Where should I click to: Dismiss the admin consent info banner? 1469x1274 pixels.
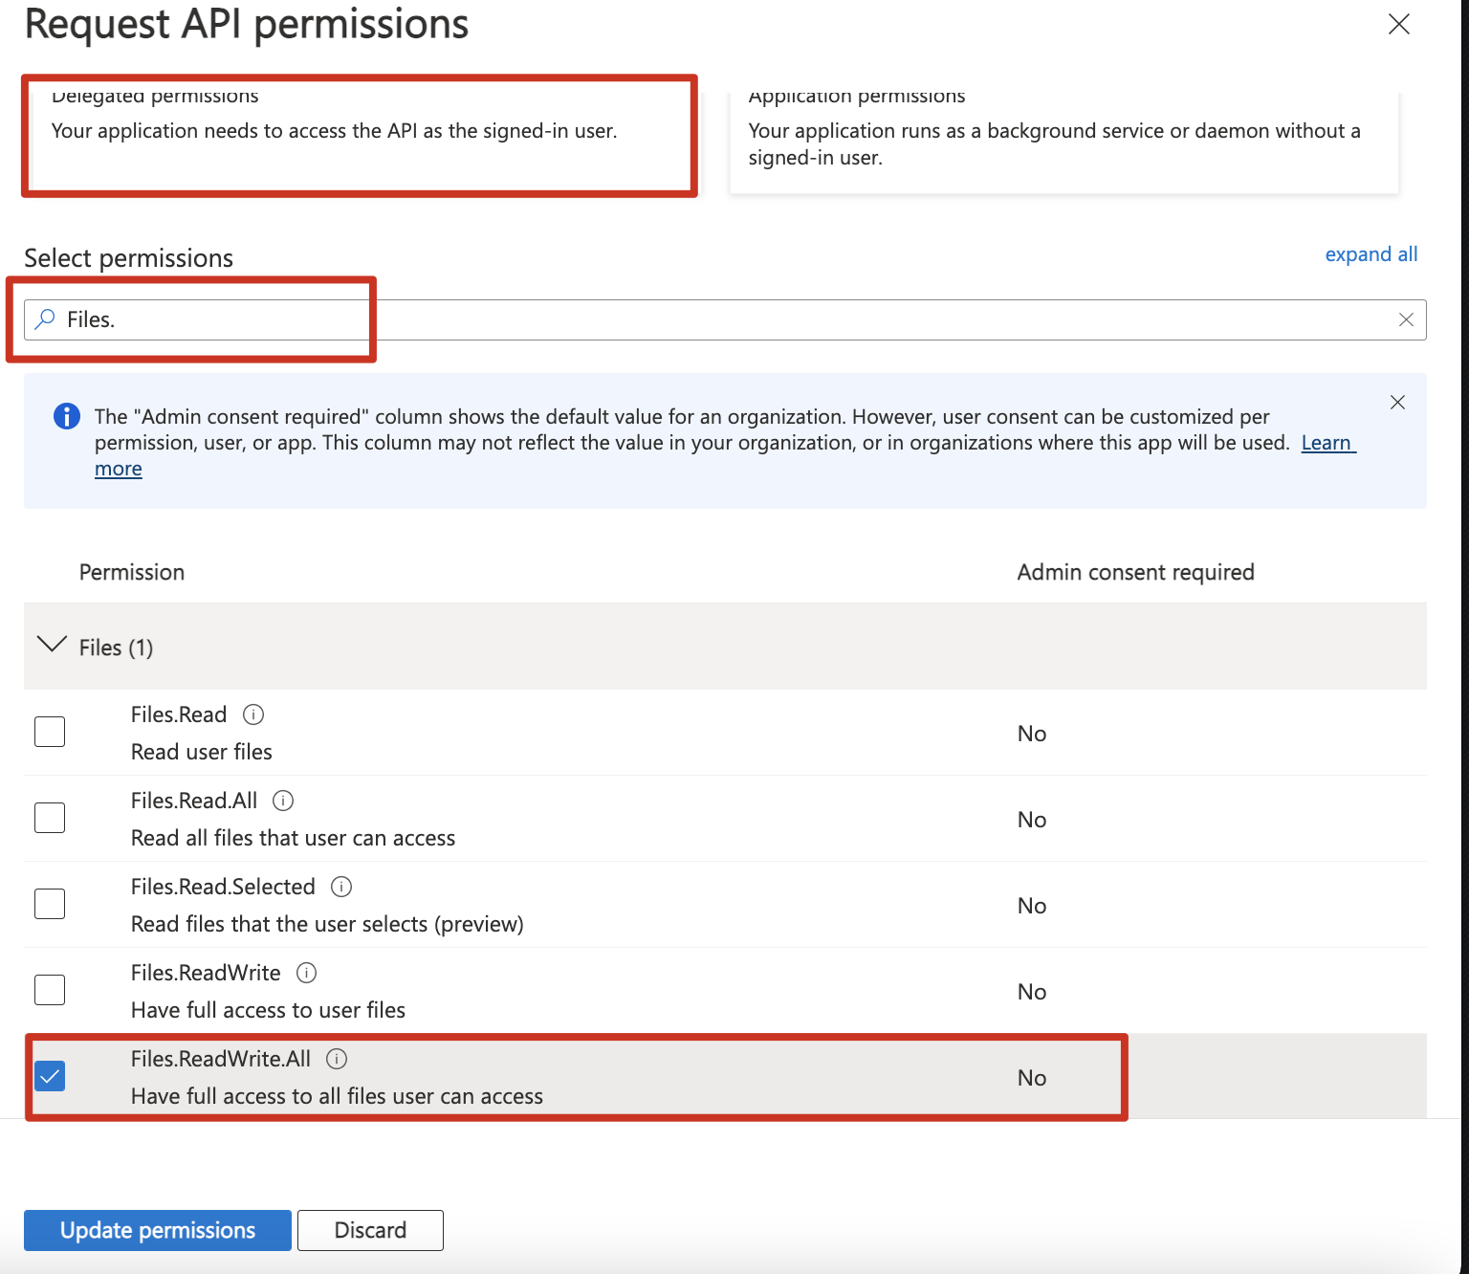(1397, 403)
